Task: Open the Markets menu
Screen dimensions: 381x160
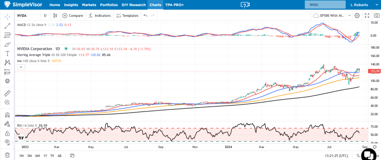Action: pyautogui.click(x=89, y=5)
